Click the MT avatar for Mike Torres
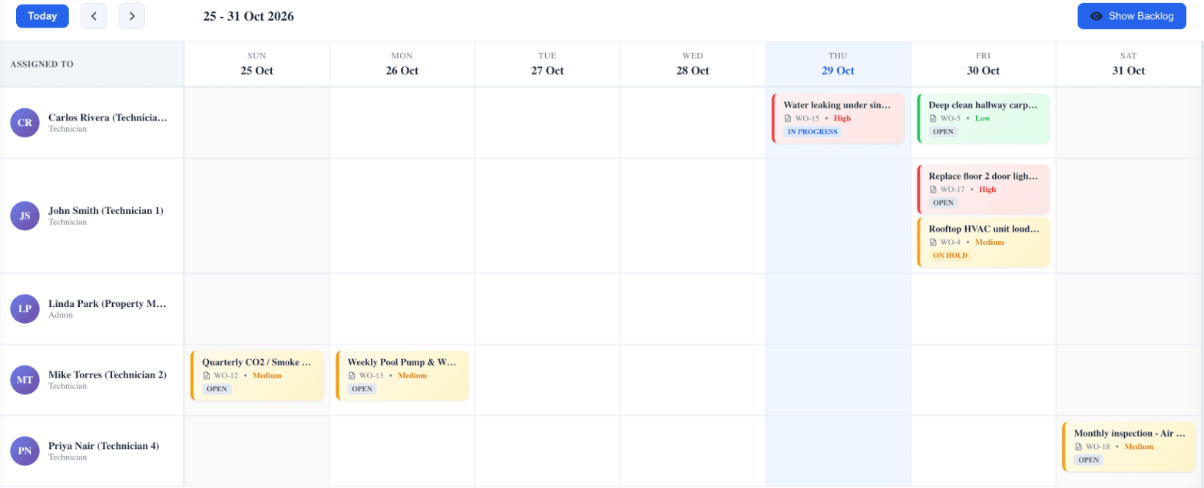 pos(25,380)
